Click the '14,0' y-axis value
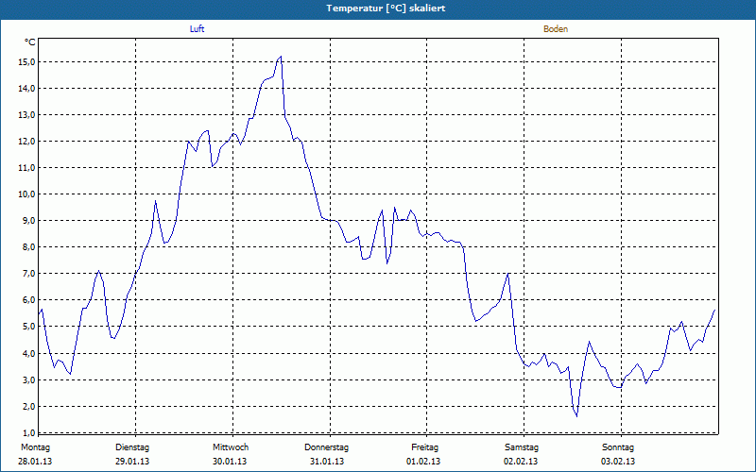 click(26, 88)
